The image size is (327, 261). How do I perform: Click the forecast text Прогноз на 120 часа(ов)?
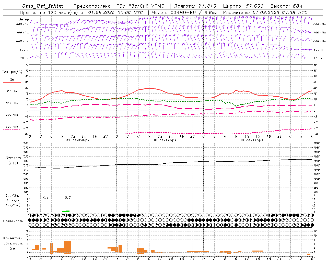49,12
